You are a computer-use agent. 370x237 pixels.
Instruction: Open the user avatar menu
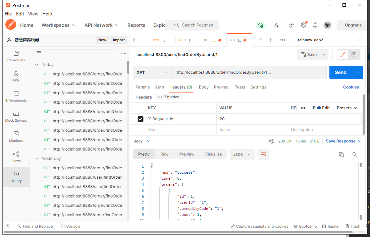pos(327,25)
